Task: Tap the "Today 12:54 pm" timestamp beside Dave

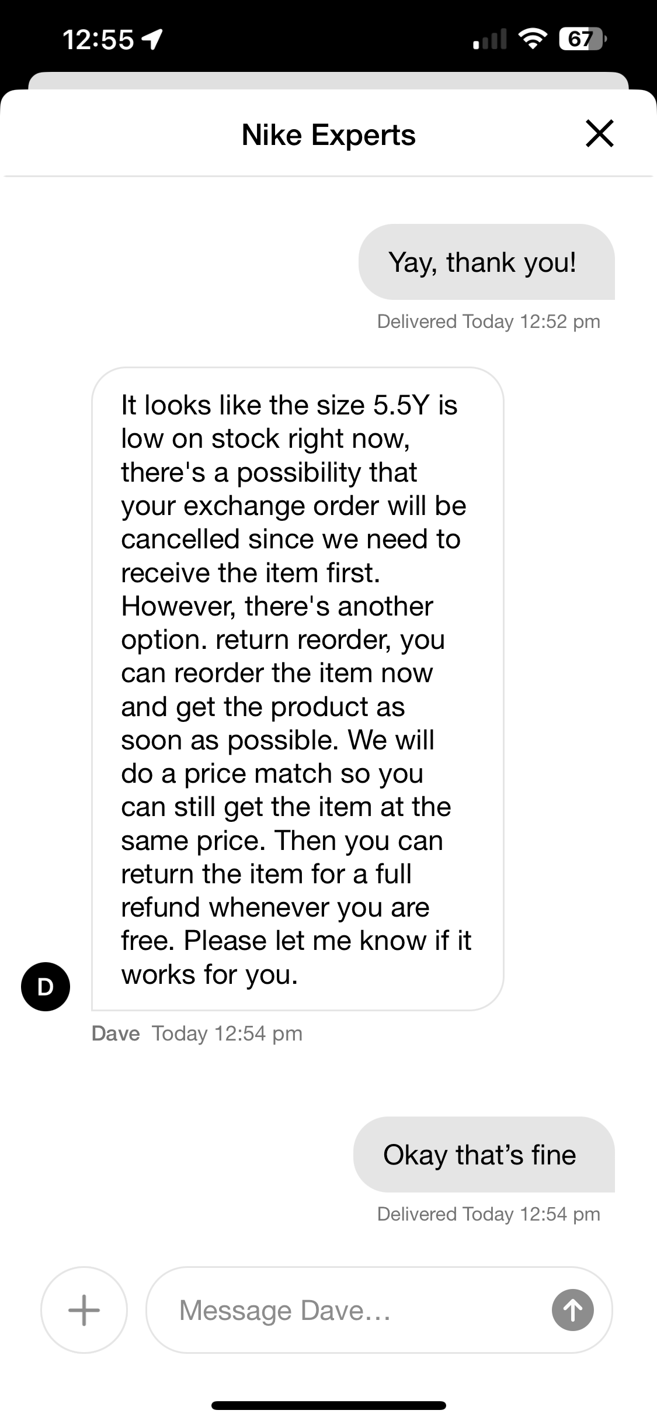Action: pyautogui.click(x=227, y=1034)
